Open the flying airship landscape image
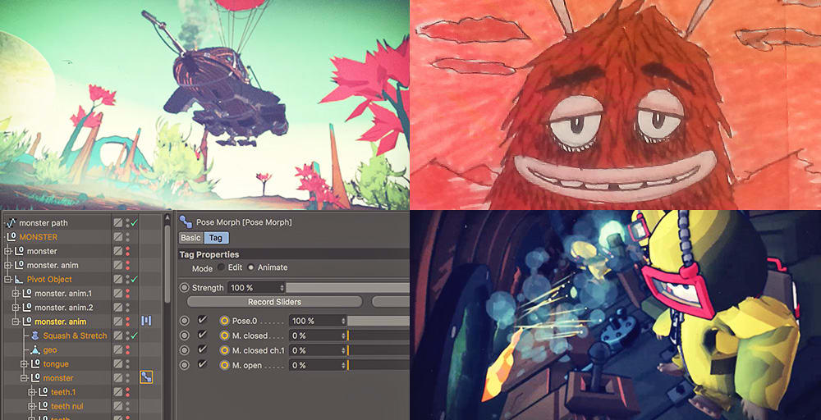The width and height of the screenshot is (821, 420). click(204, 105)
